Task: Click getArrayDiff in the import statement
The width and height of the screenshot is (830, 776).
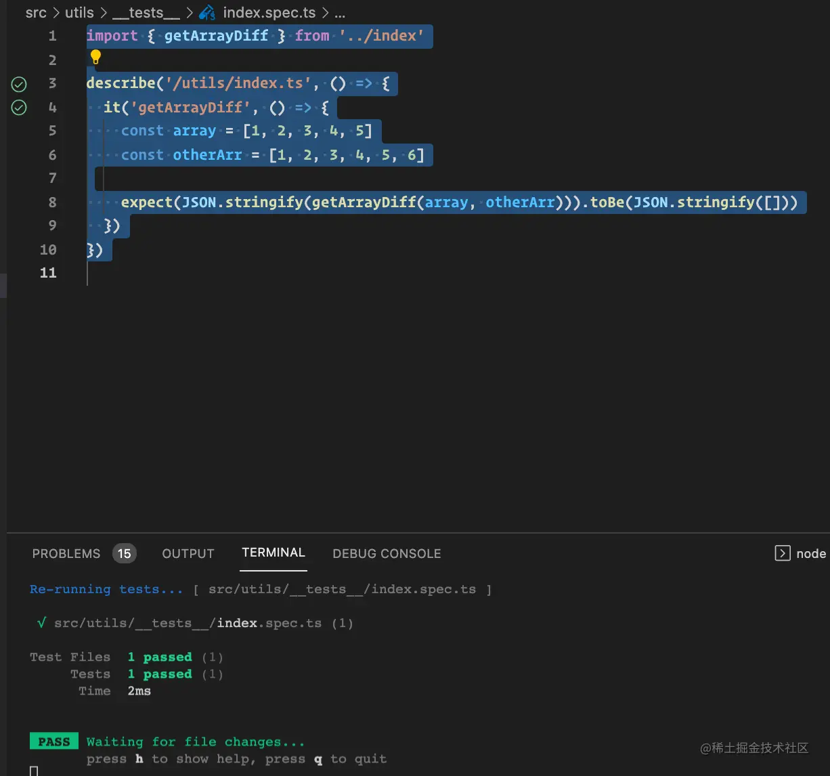Action: click(216, 36)
